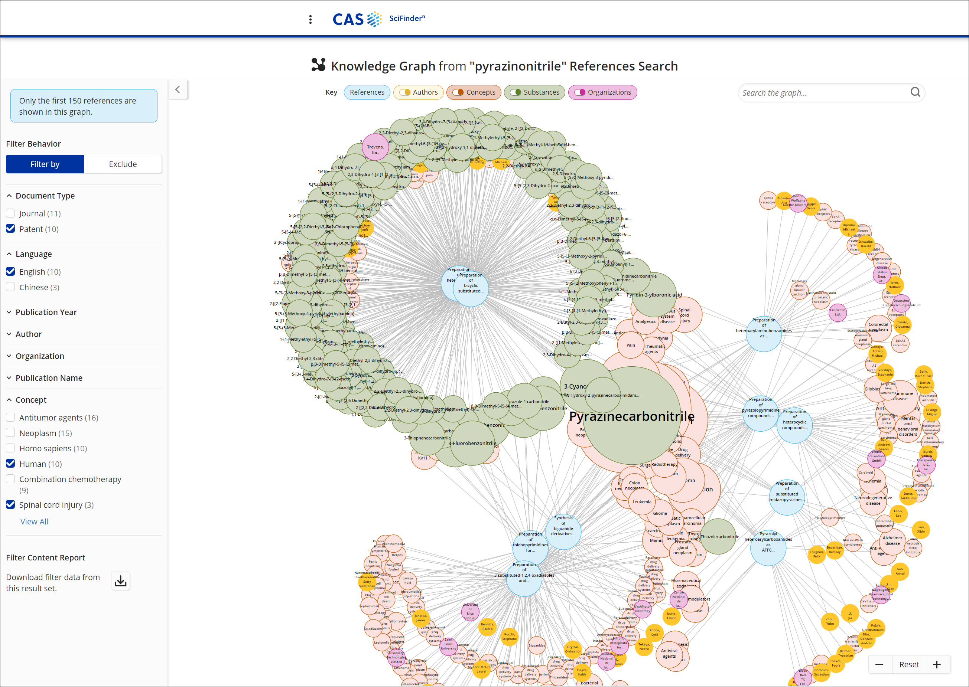Download the filter content report
The width and height of the screenshot is (969, 687).
click(121, 581)
